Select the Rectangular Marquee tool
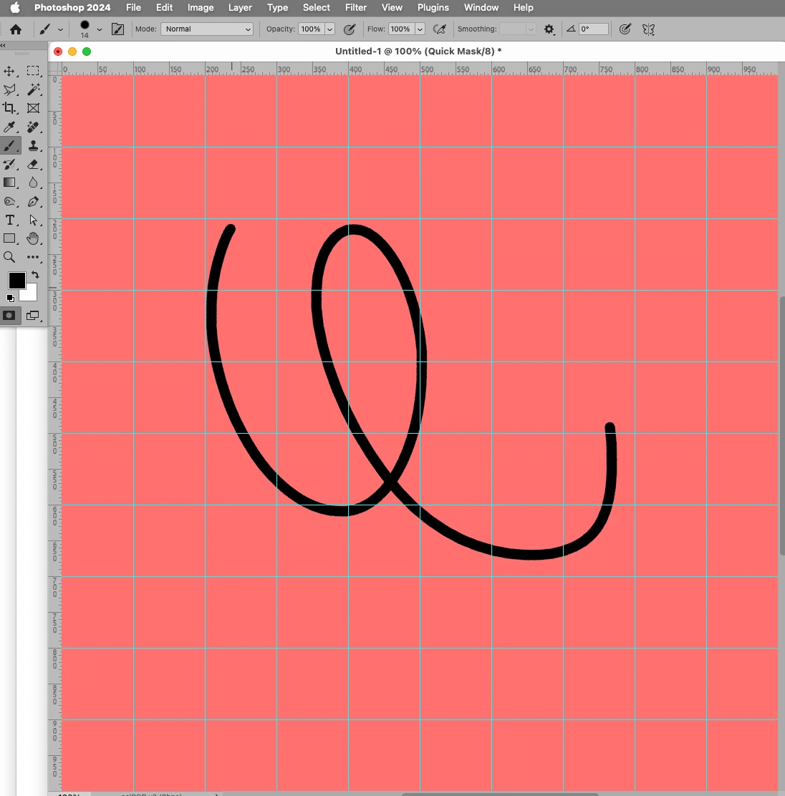This screenshot has height=796, width=785. [x=33, y=71]
